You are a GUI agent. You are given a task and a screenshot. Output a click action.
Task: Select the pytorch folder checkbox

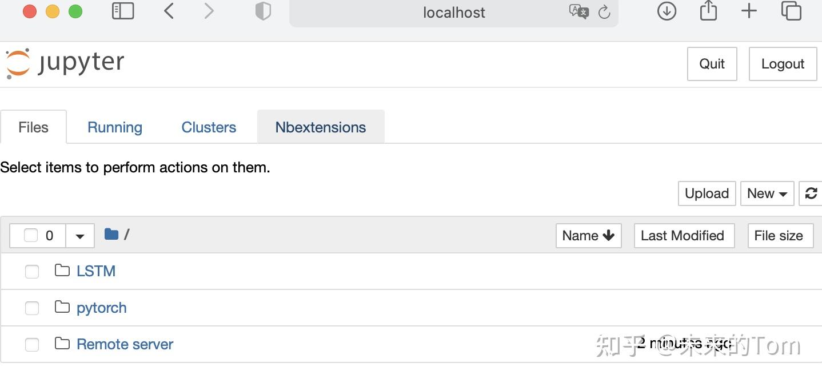pyautogui.click(x=32, y=308)
